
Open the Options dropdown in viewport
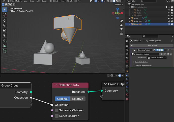119,5
